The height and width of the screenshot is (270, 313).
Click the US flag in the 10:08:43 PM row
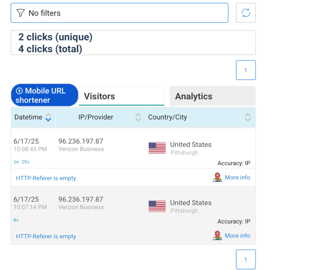[157, 148]
